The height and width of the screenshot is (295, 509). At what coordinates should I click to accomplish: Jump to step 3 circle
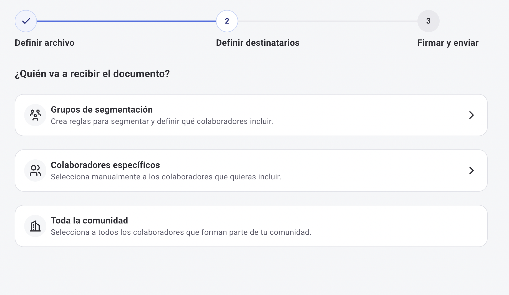429,21
